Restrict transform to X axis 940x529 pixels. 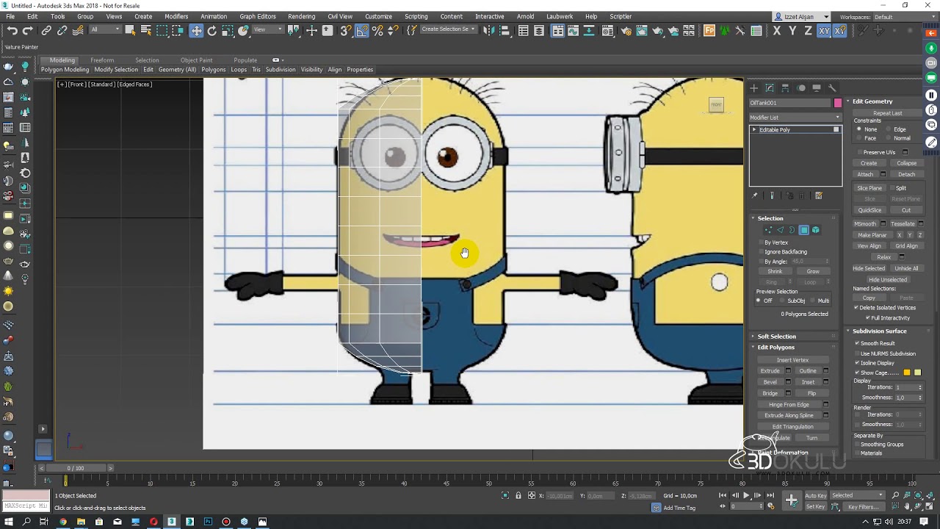point(777,30)
